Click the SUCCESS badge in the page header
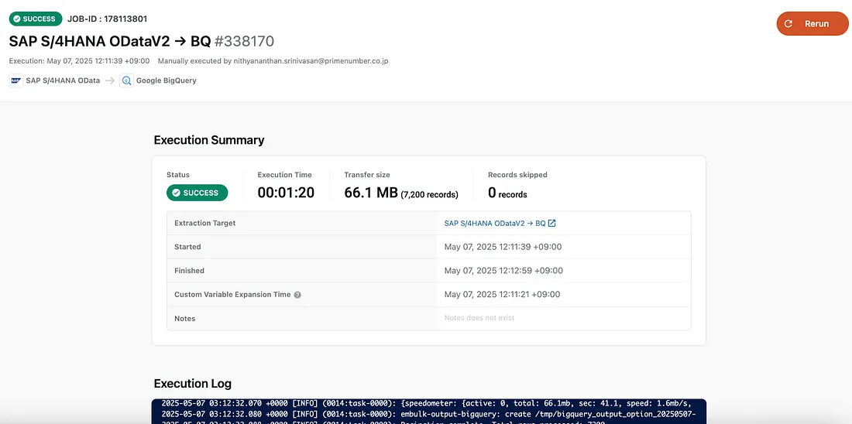This screenshot has height=424, width=852. pyautogui.click(x=36, y=19)
